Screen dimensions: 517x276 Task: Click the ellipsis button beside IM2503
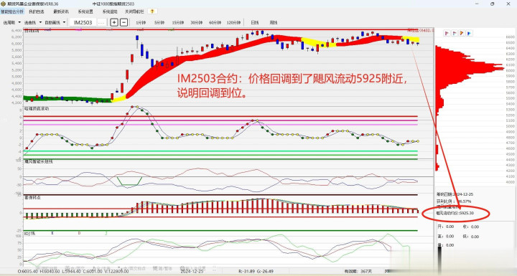[101, 22]
